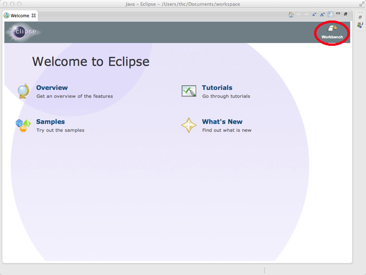Open the Workbench from the welcome banner

point(332,32)
